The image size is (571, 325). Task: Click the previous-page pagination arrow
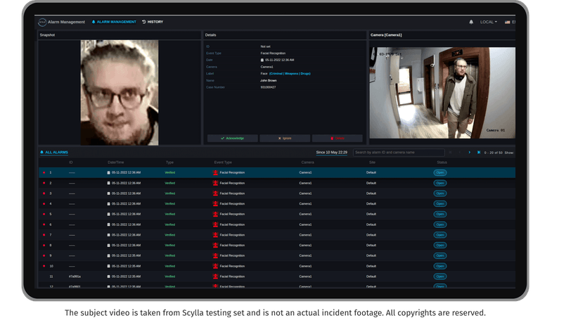pyautogui.click(x=460, y=152)
